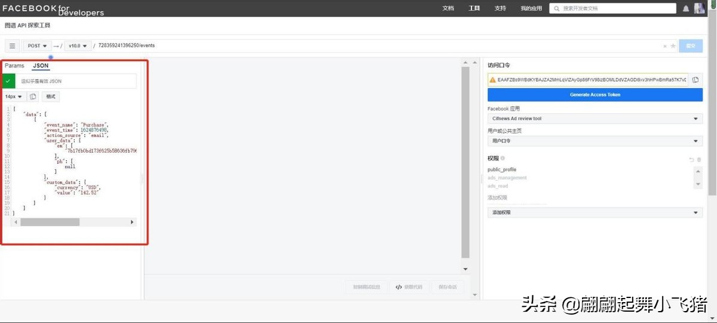Switch to the Params tab

(14, 66)
